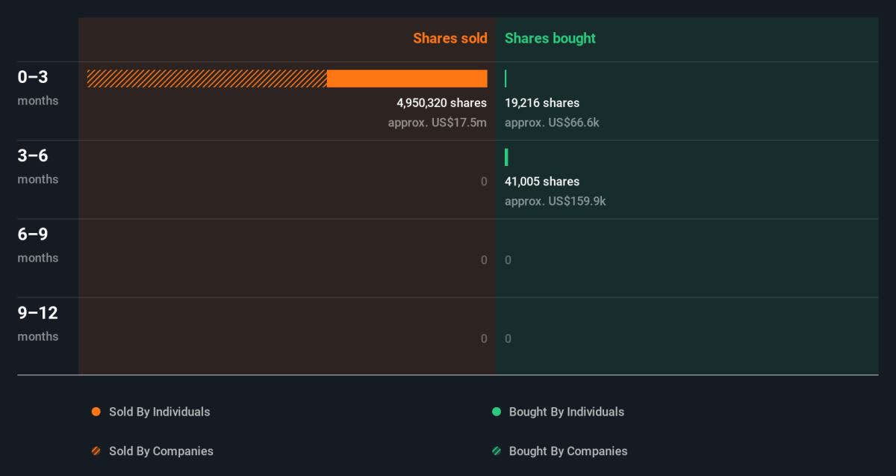This screenshot has width=896, height=476.
Task: Click the 41,005 shares value
Action: tap(542, 182)
